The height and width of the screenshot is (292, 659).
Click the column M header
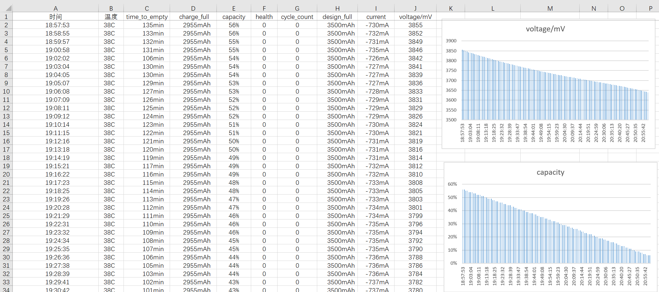[550, 8]
